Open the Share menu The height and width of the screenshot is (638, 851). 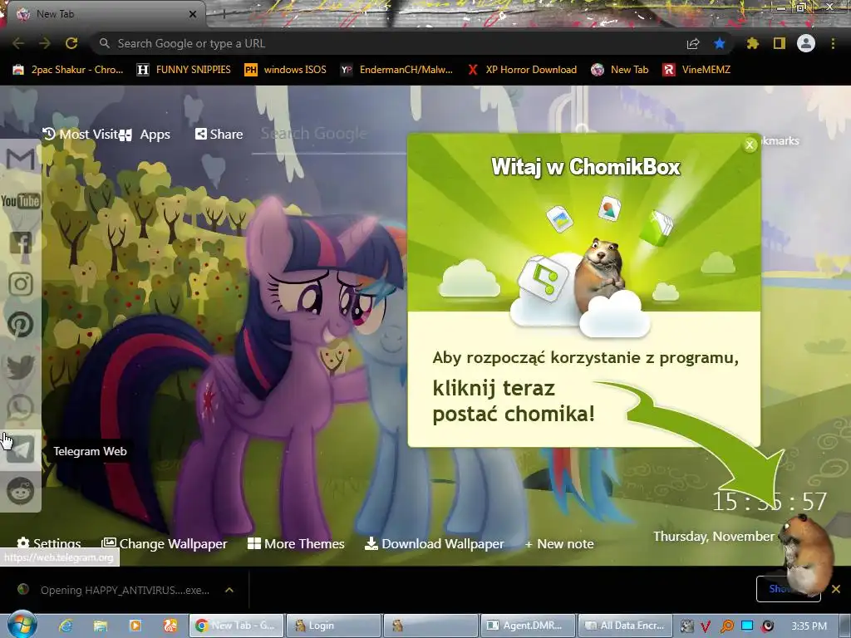tap(219, 134)
